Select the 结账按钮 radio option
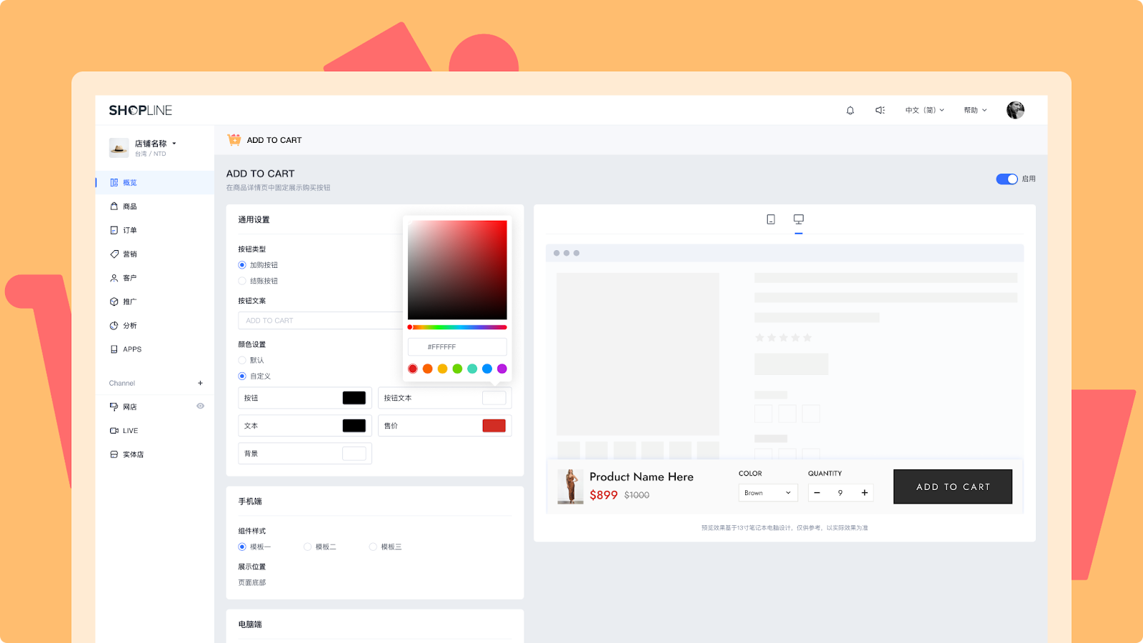The width and height of the screenshot is (1143, 643). pyautogui.click(x=242, y=281)
